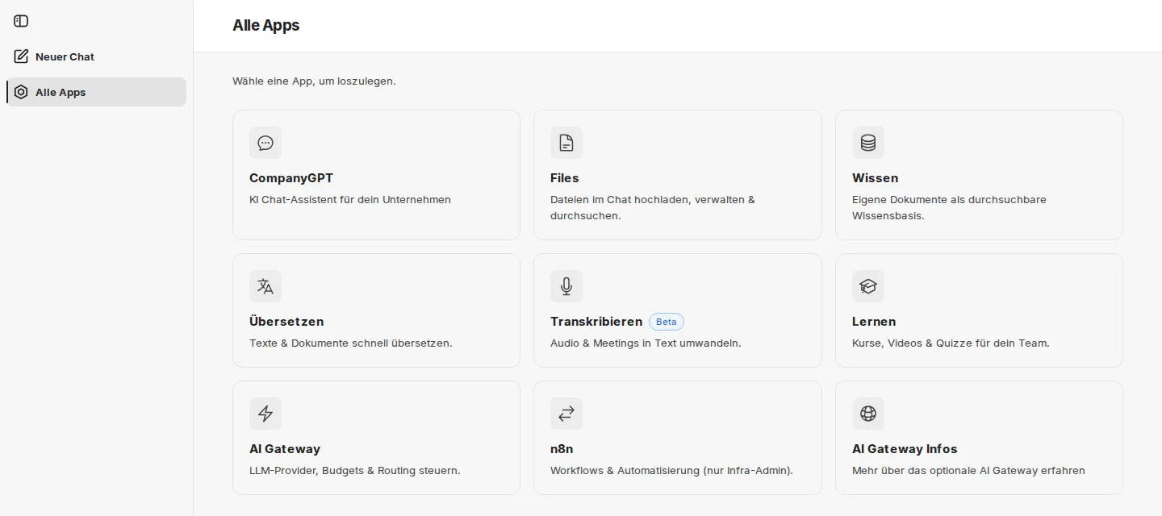
Task: Click the AI Gateway lightning bolt icon
Action: point(265,414)
